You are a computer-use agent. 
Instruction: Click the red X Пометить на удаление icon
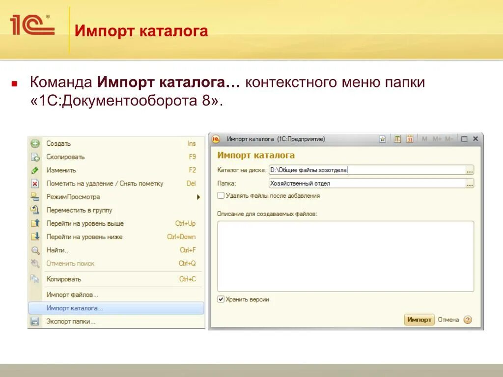click(35, 184)
